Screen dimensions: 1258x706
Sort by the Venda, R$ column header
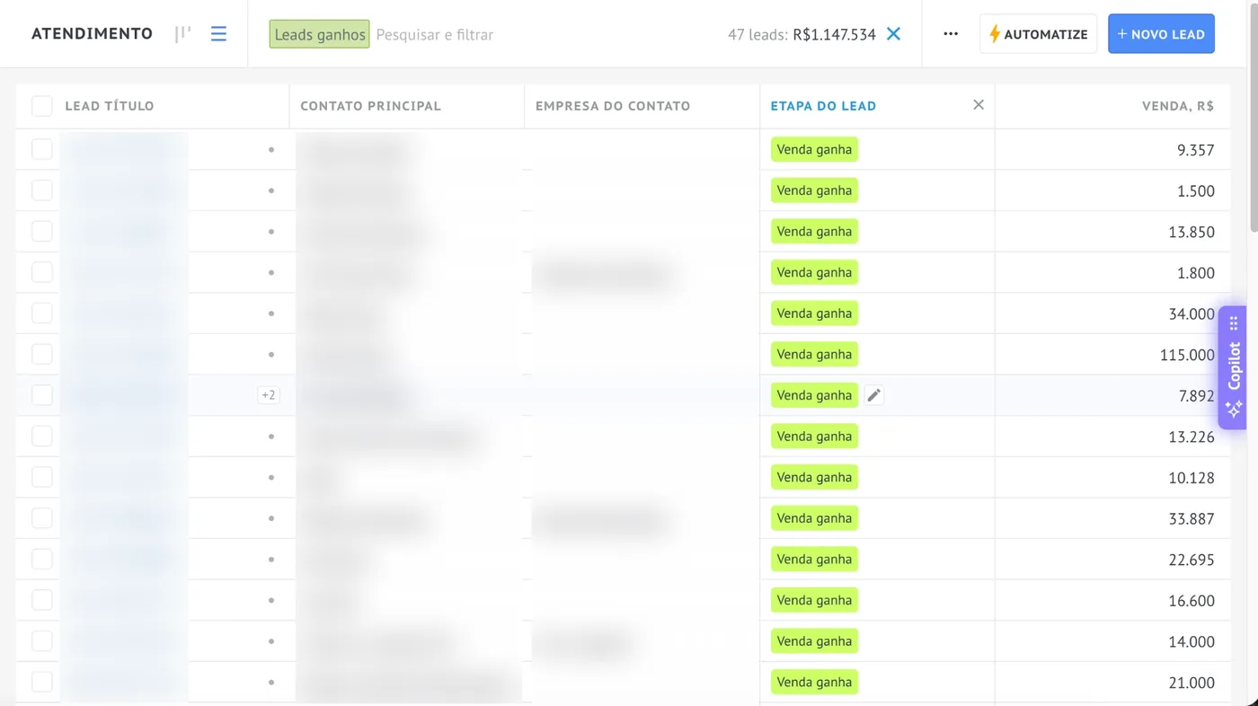tap(1177, 106)
